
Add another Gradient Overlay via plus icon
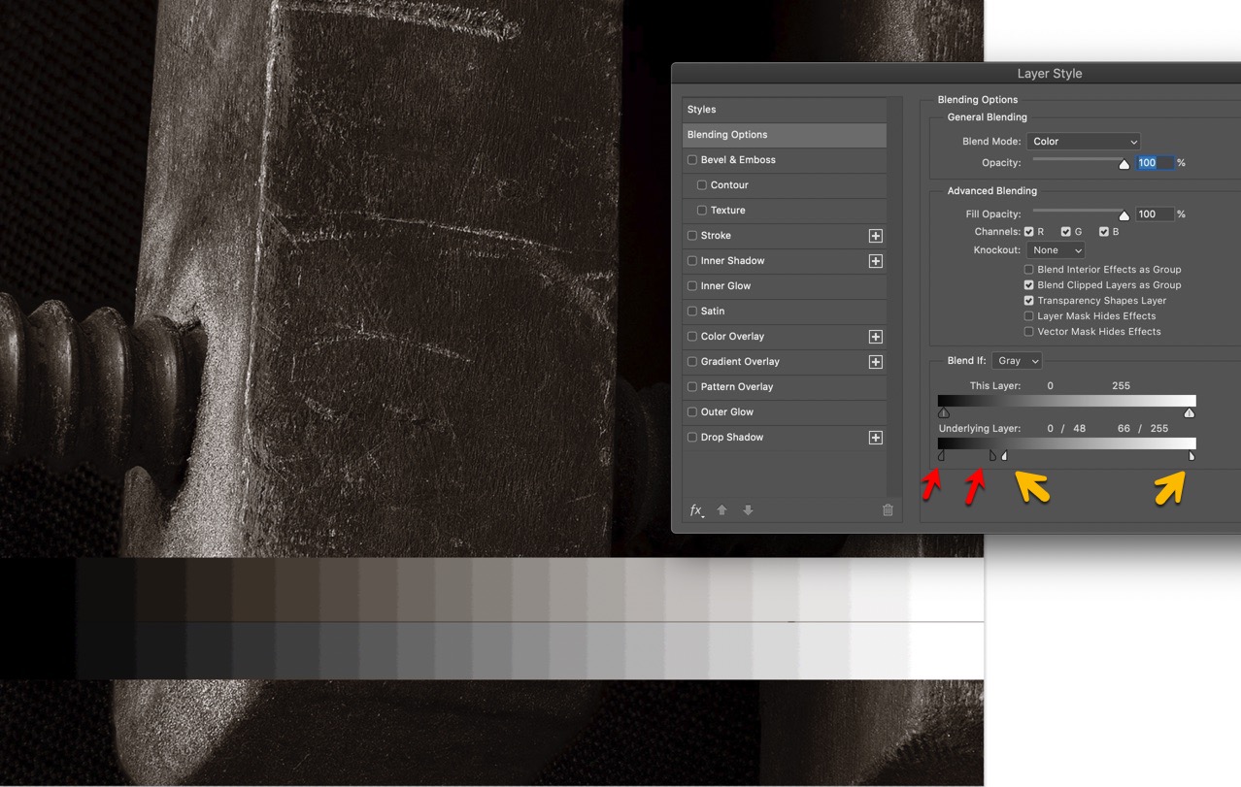[875, 361]
